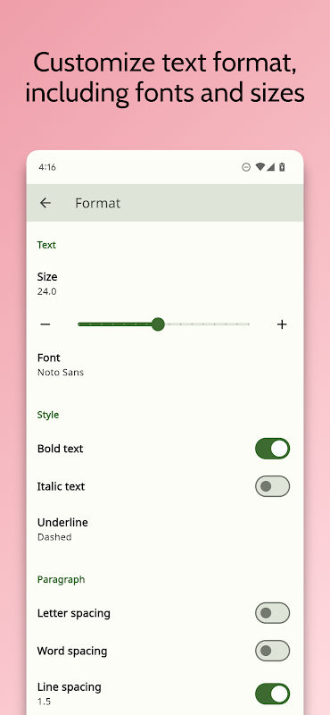Image resolution: width=330 pixels, height=715 pixels.
Task: Tap the Wi-Fi status icon
Action: (x=260, y=167)
